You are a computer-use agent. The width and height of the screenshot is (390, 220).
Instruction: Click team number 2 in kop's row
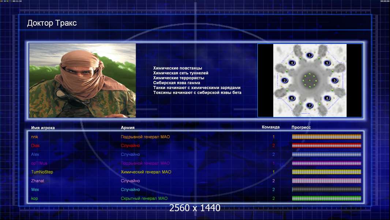pyautogui.click(x=274, y=199)
